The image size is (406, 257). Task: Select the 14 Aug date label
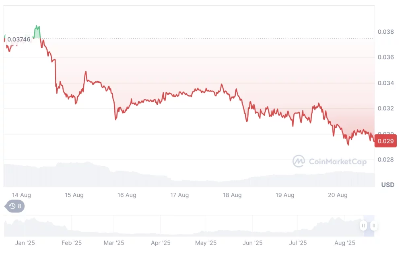(x=21, y=195)
